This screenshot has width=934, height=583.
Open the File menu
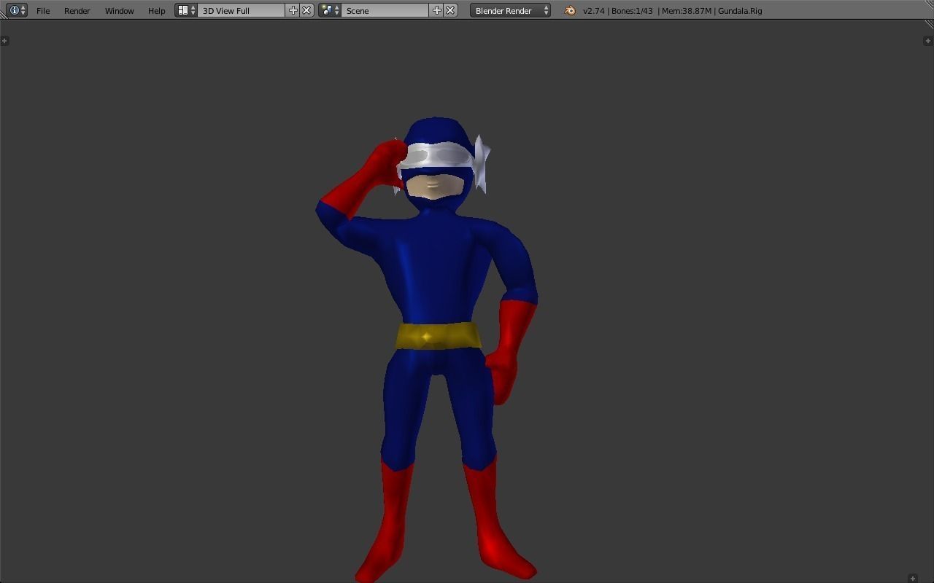[x=43, y=11]
